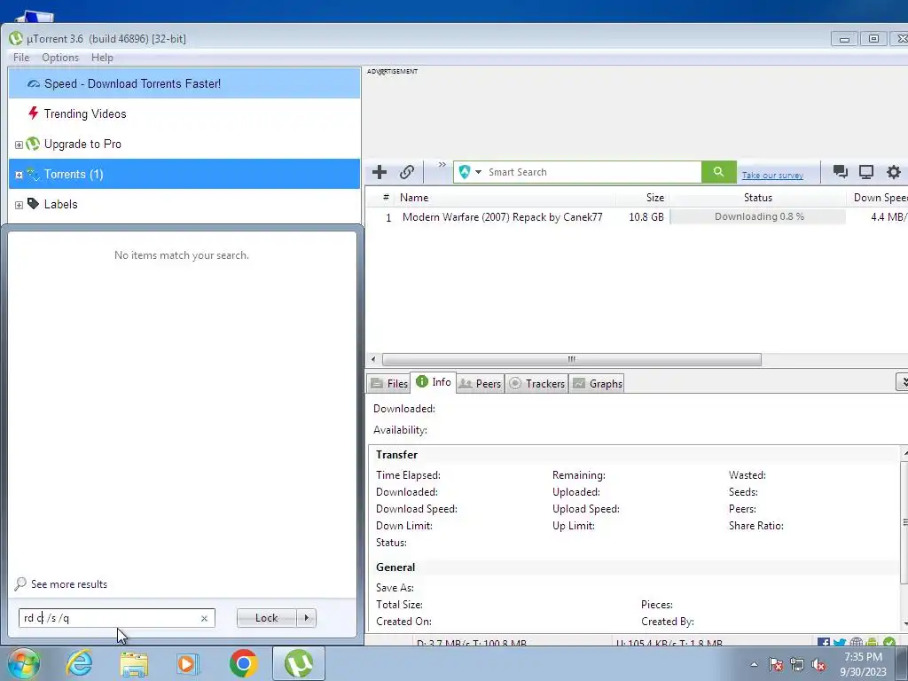Viewport: 908px width, 681px height.
Task: Open the Help menu
Action: tap(102, 58)
